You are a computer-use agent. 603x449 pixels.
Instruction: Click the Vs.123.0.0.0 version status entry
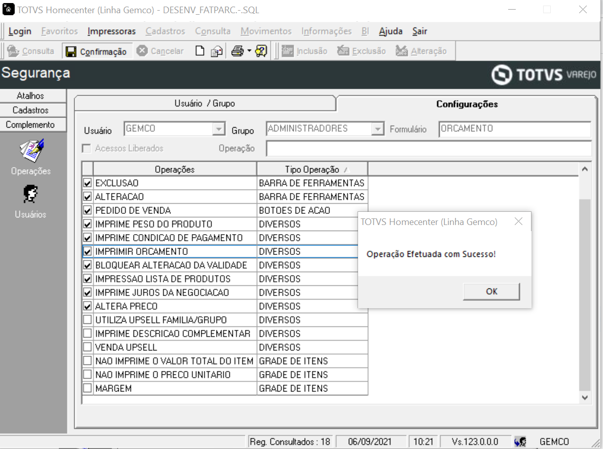click(x=475, y=442)
